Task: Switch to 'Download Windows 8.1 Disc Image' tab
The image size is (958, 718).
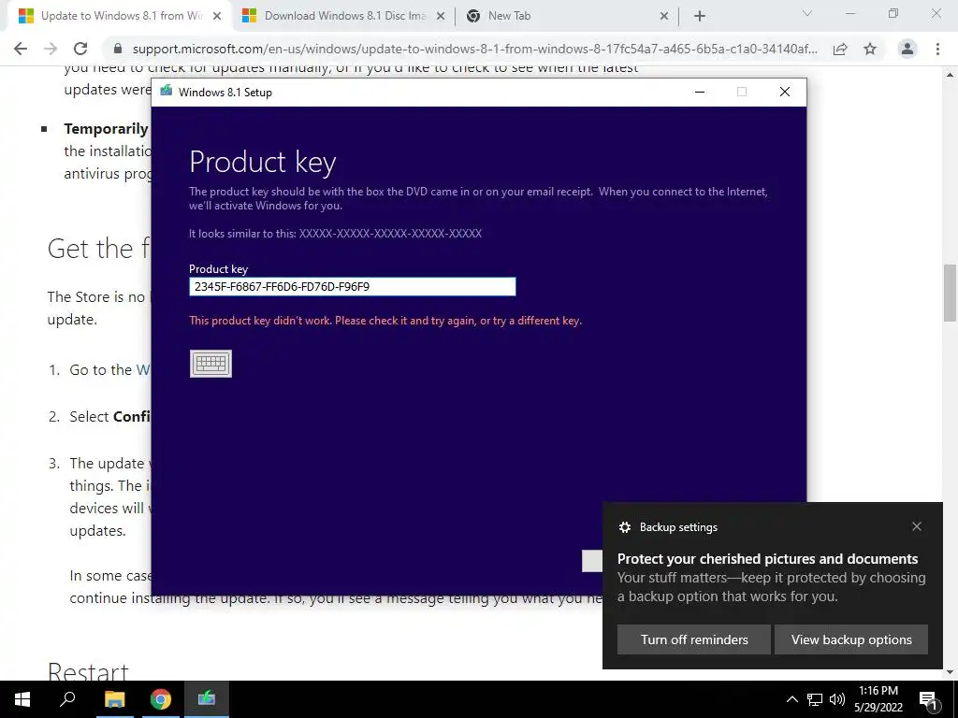Action: click(342, 16)
